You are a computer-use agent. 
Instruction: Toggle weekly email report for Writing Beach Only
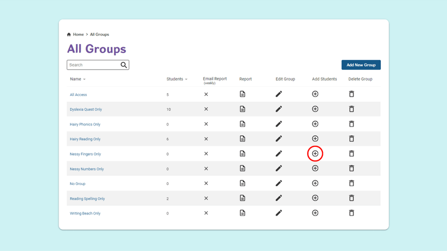(x=206, y=213)
